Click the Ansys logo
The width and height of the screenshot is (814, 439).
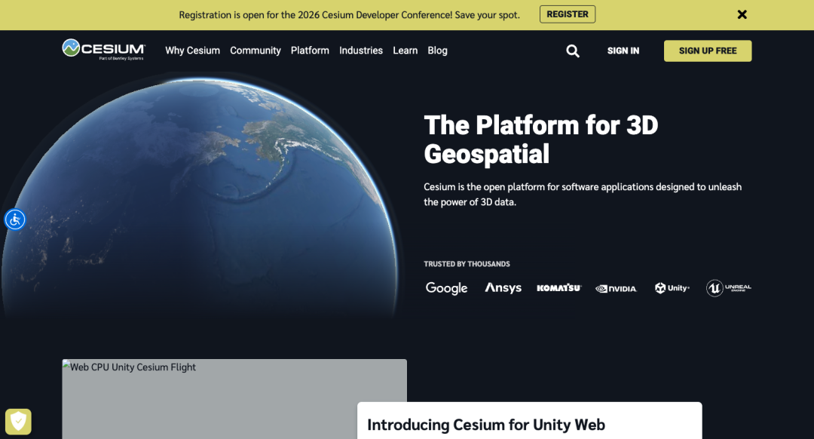click(503, 288)
